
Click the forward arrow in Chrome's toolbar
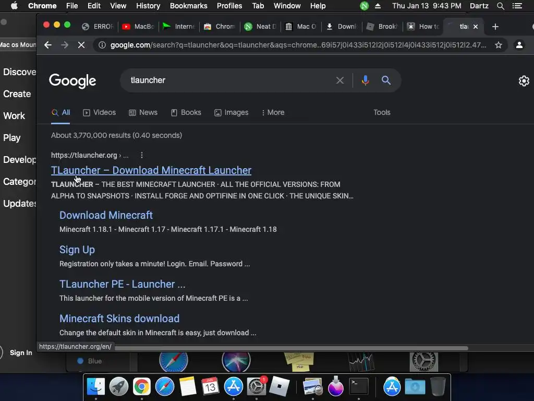[x=64, y=45]
